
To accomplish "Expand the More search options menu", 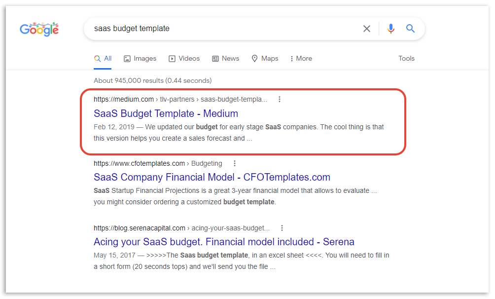I will (x=301, y=59).
